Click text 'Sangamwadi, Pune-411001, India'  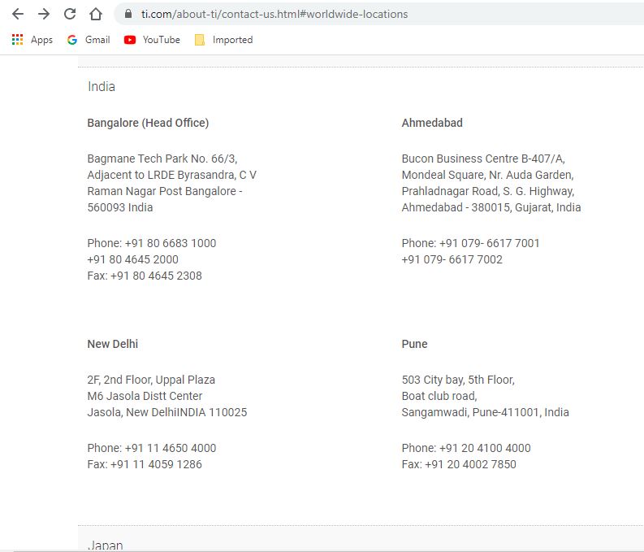point(485,412)
